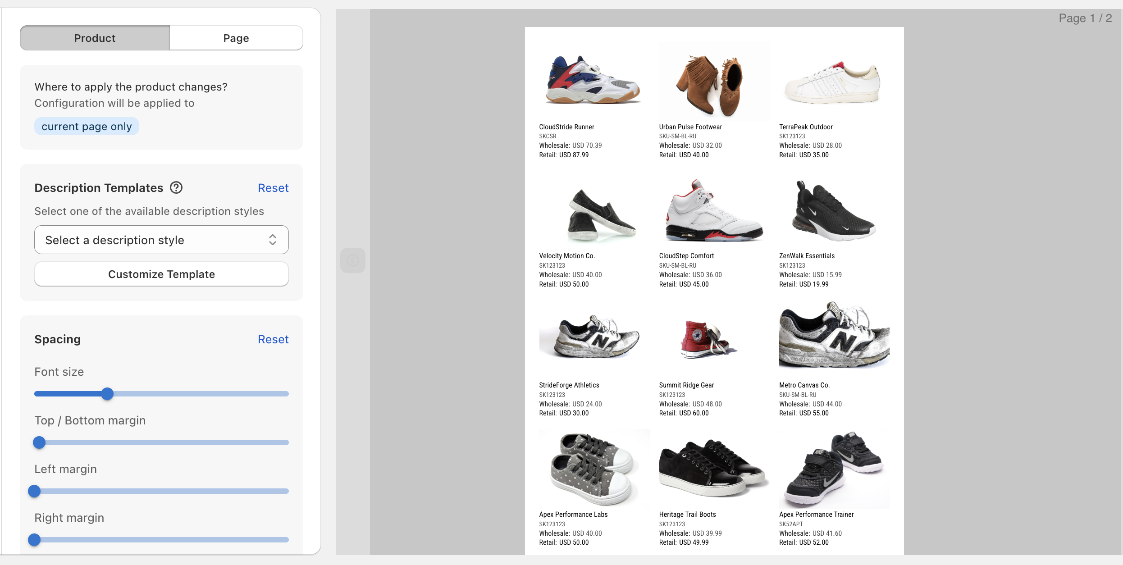Collapse the settings panel with the chevron arrow
The image size is (1123, 565).
(353, 260)
